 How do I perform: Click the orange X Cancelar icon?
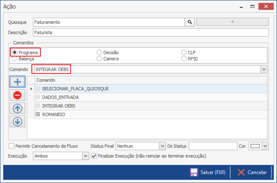tap(241, 172)
